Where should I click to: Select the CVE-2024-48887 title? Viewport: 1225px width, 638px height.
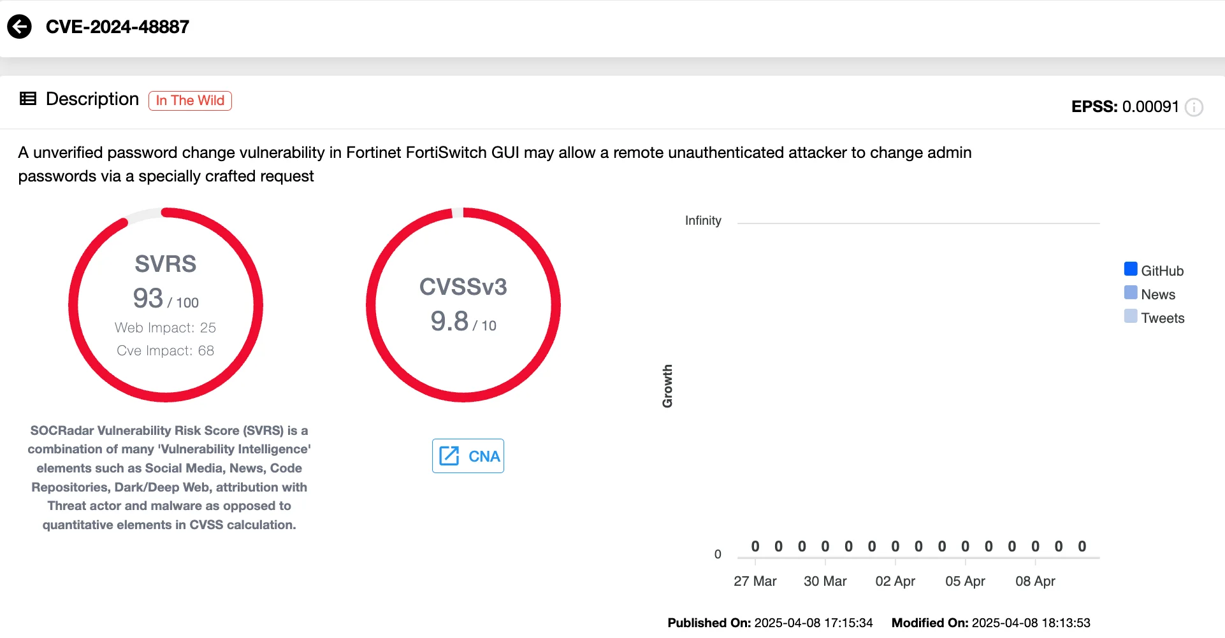click(x=117, y=27)
